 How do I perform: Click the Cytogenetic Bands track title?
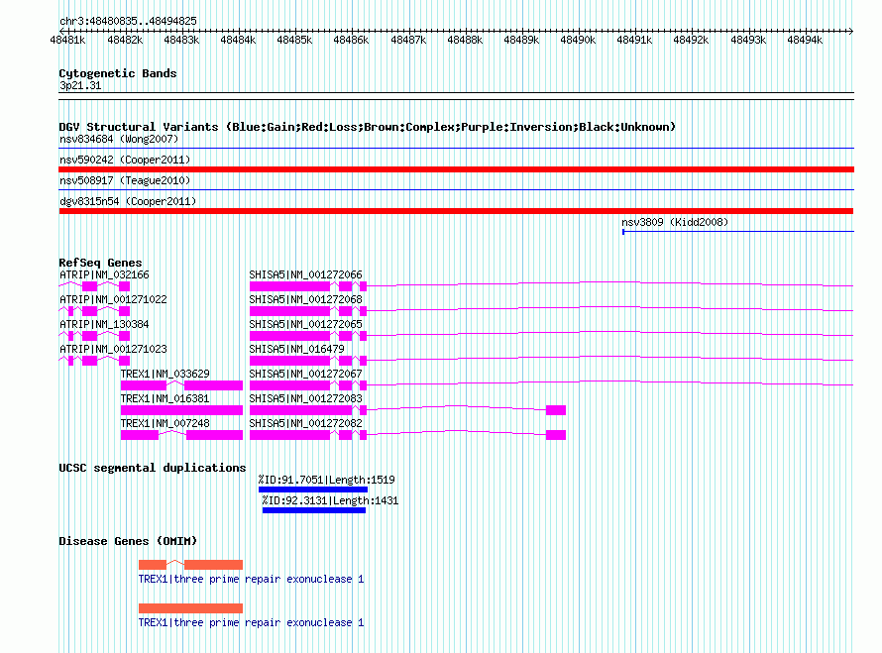pos(118,73)
